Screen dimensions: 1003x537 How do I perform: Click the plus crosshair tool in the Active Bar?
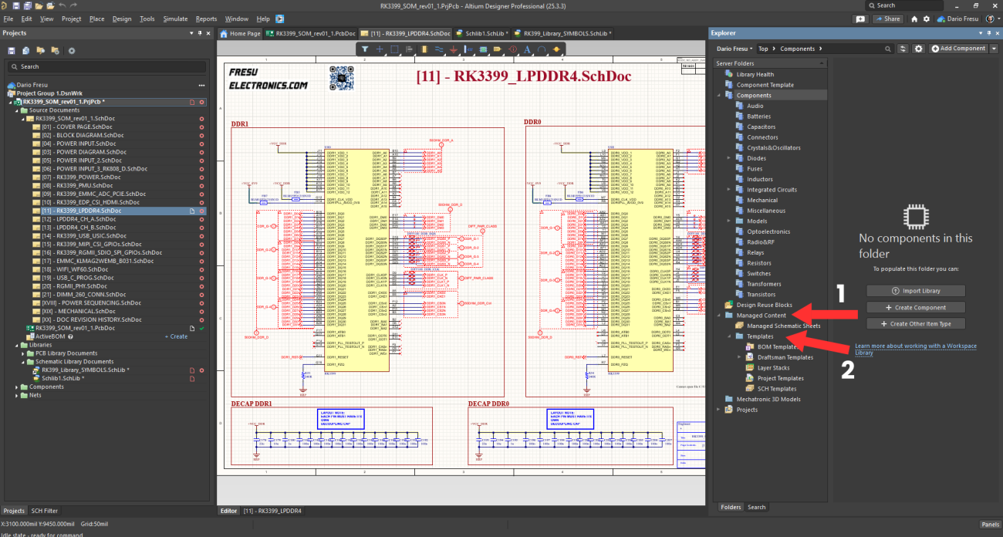380,49
